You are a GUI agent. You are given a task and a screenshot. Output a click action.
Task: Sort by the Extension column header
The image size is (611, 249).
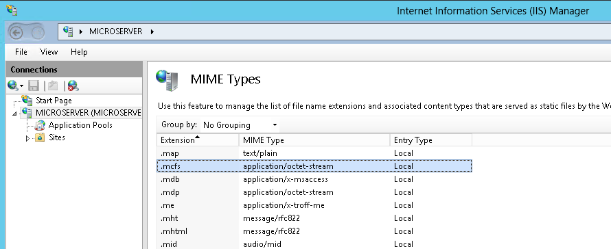point(198,140)
